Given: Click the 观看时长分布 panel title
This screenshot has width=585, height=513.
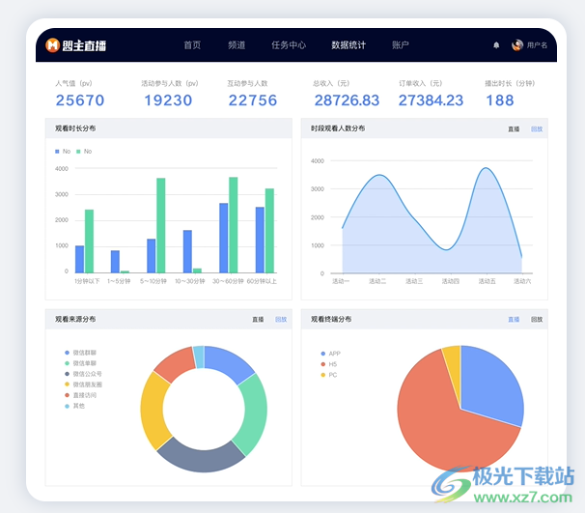Looking at the screenshot, I should 75,128.
